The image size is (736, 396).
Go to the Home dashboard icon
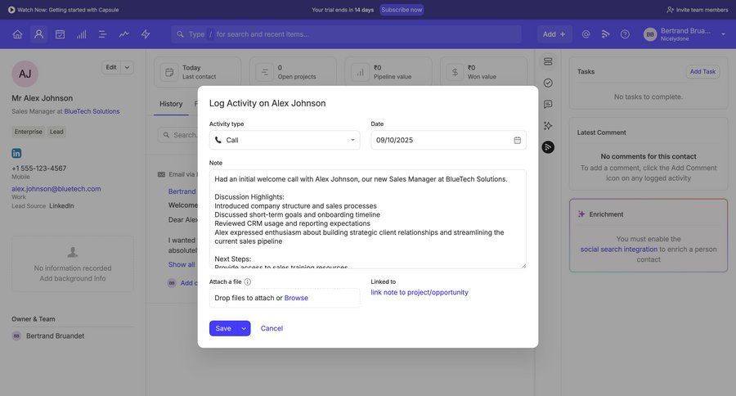click(17, 34)
